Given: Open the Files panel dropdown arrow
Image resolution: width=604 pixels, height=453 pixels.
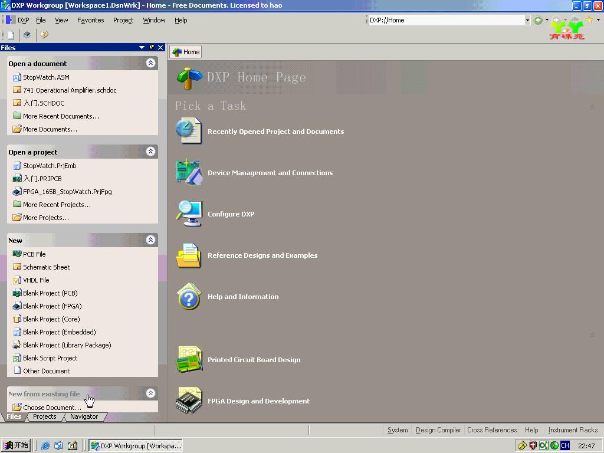Looking at the screenshot, I should point(142,47).
